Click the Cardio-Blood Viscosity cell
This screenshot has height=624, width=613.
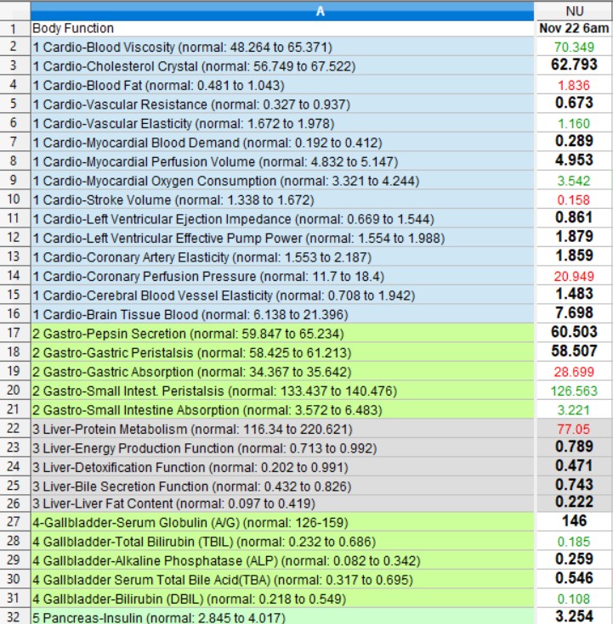tap(182, 47)
